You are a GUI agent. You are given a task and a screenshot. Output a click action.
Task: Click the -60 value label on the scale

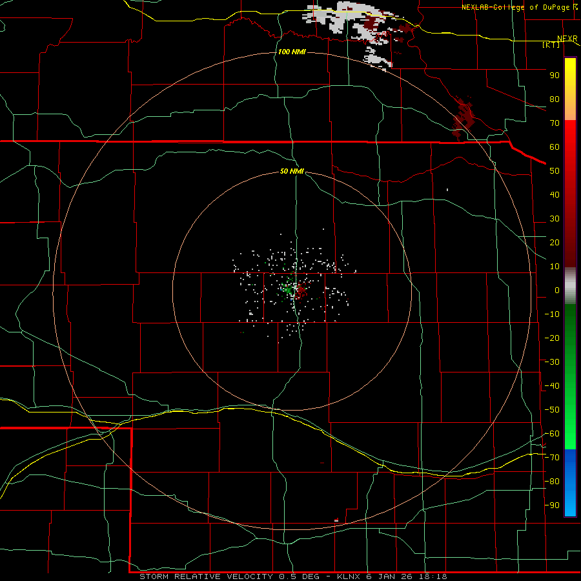coord(552,434)
